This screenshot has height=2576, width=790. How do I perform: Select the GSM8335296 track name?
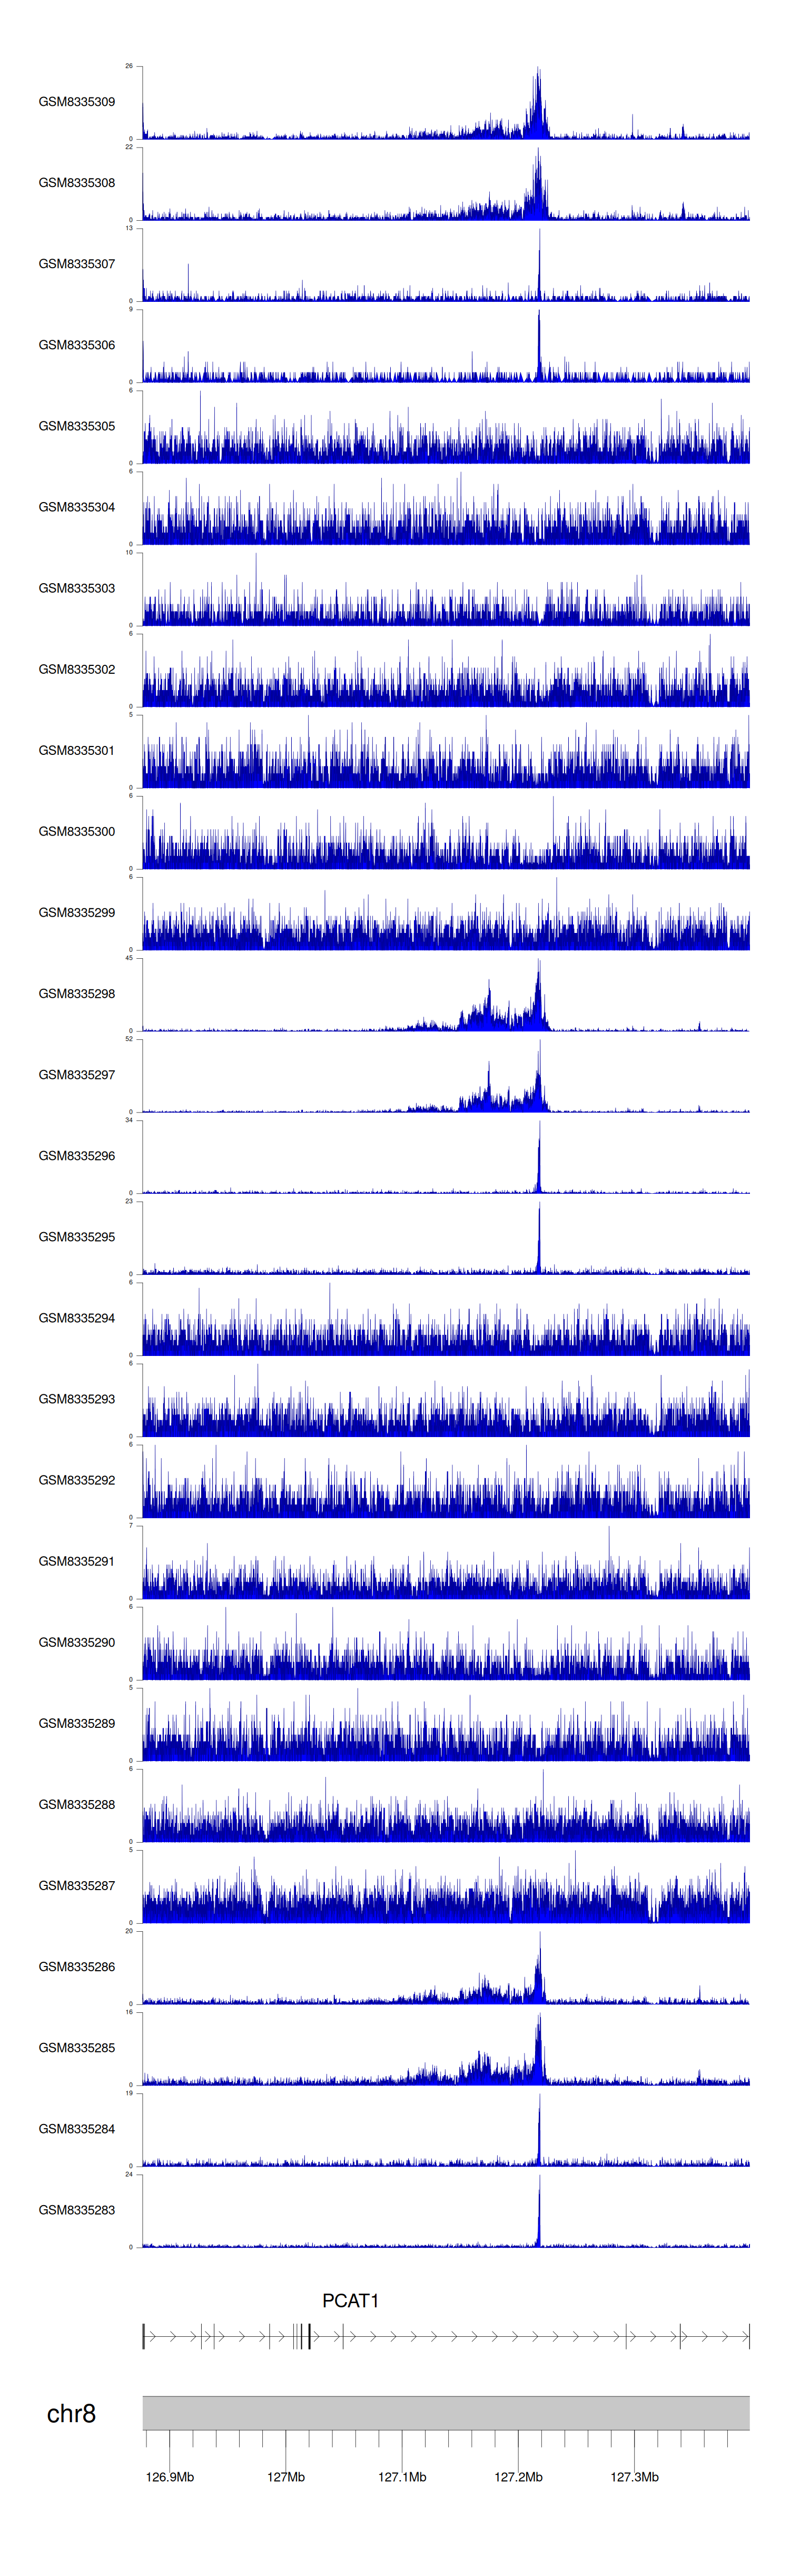(x=76, y=1156)
